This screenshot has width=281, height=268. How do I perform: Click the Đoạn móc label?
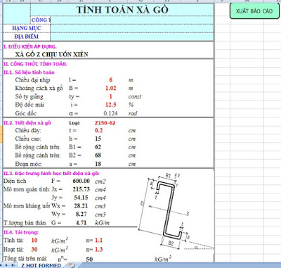[29, 164]
